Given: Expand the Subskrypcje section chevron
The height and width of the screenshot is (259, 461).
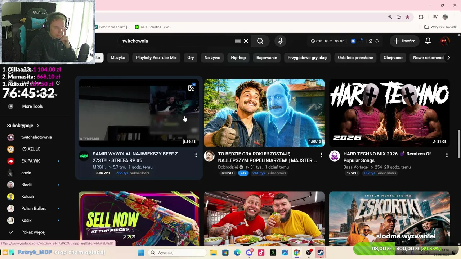Looking at the screenshot, I should tap(38, 126).
